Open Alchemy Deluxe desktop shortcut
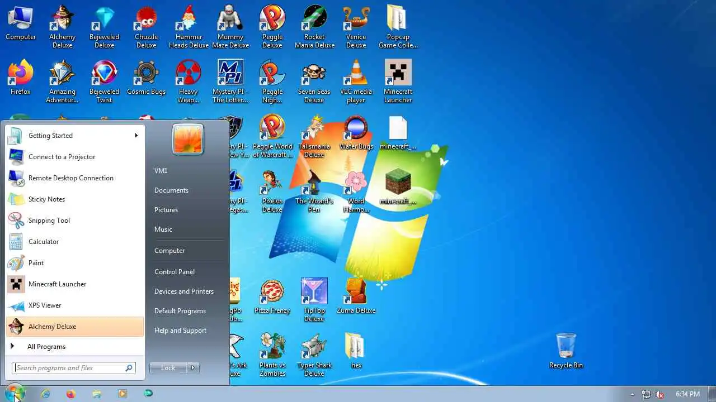Screen dimensions: 716x402 click(x=62, y=26)
